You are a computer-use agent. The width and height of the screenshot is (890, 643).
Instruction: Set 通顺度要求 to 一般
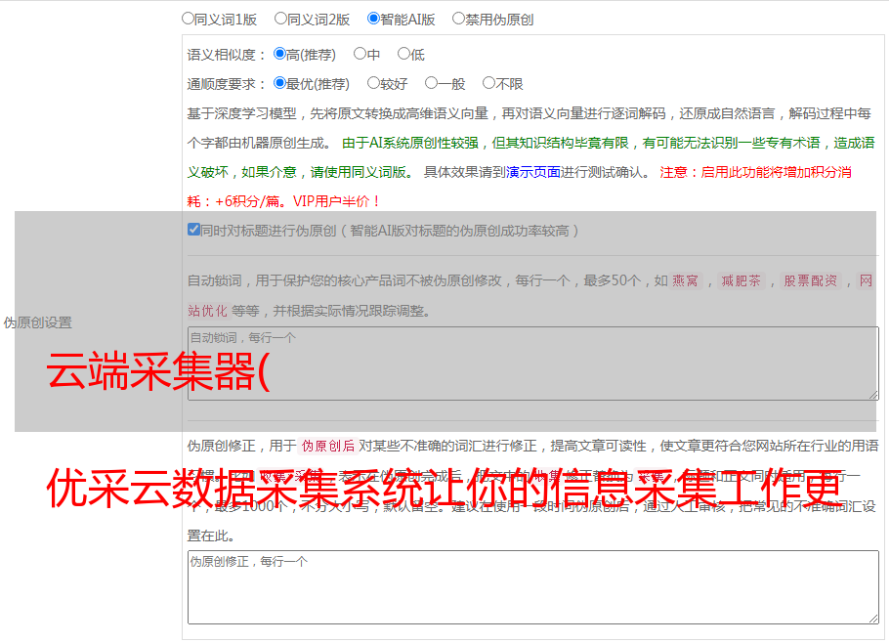point(432,83)
